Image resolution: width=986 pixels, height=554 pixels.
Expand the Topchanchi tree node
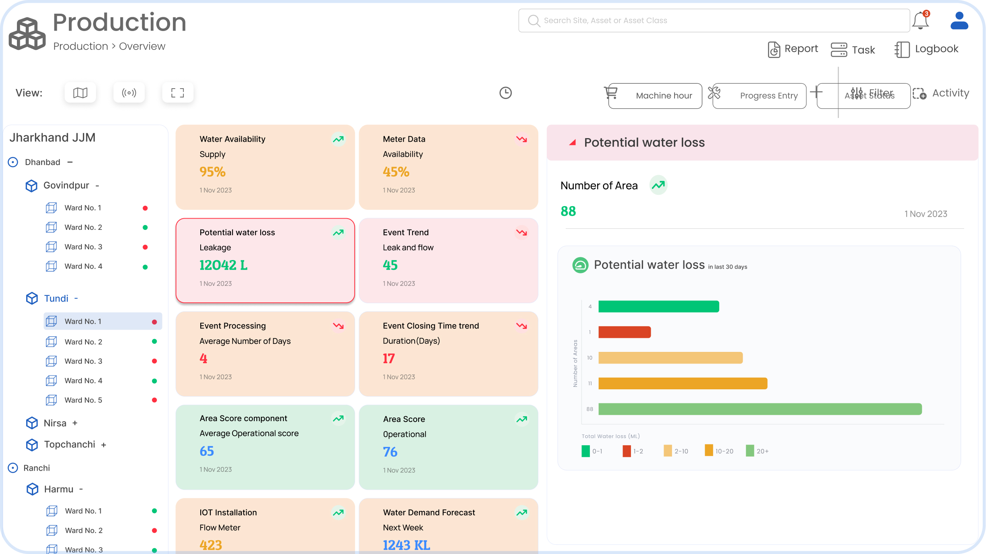(x=104, y=445)
